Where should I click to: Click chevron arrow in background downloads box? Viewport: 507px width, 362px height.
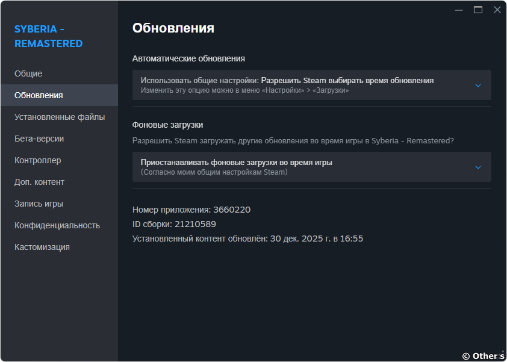[x=478, y=167]
